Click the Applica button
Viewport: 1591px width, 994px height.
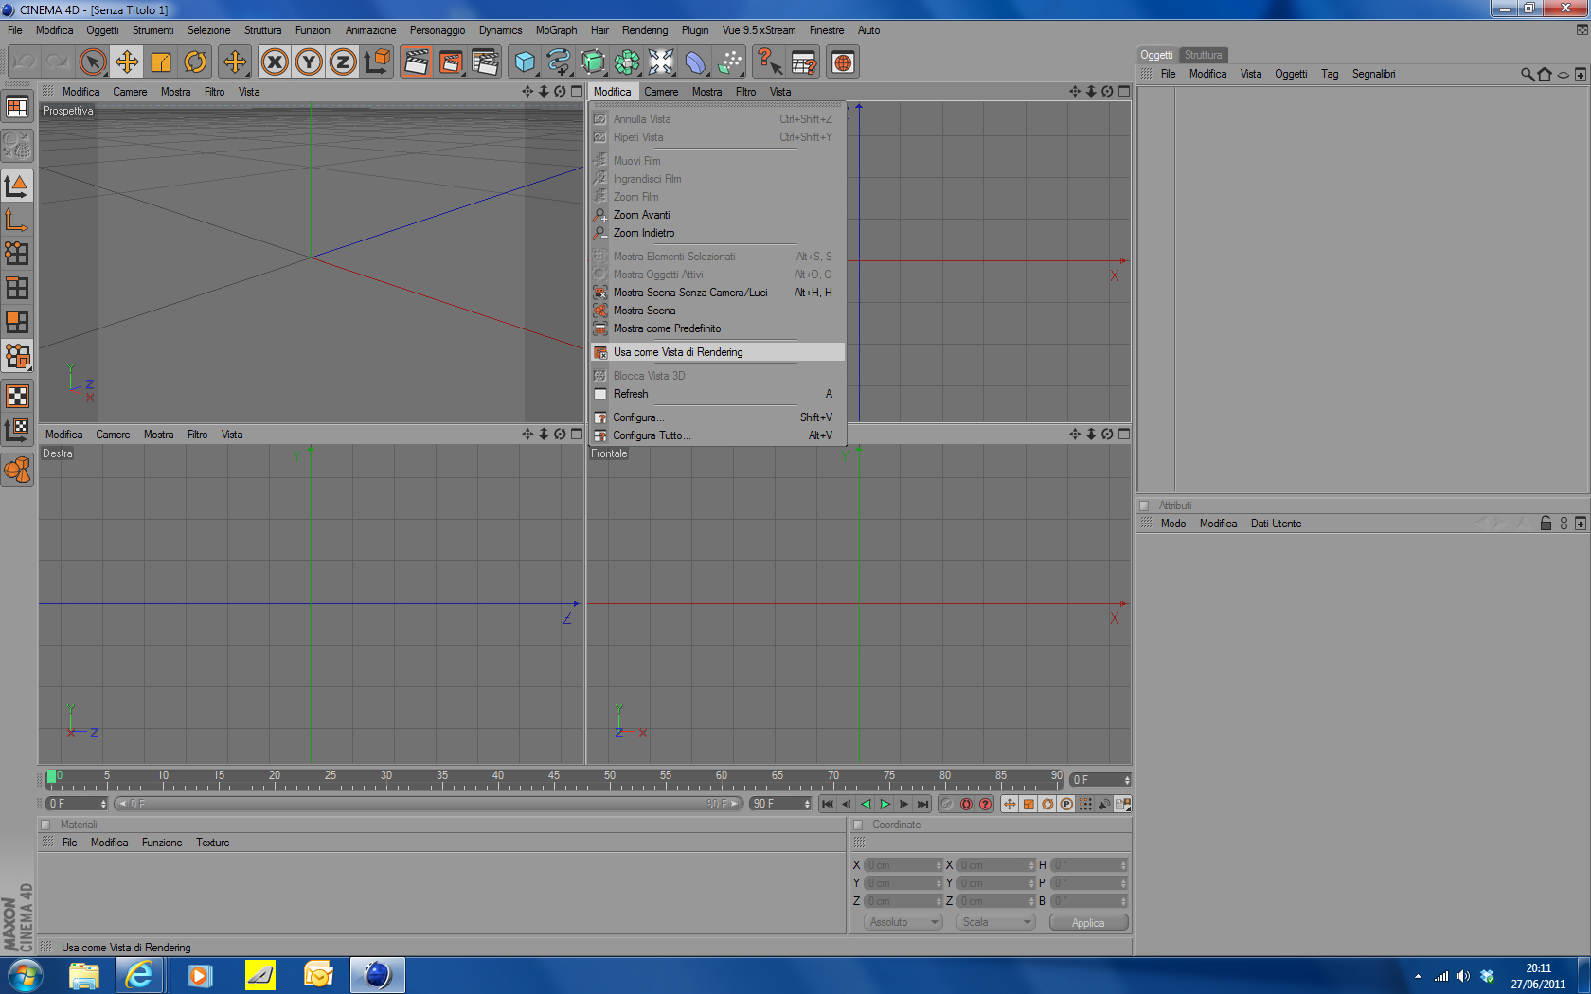click(1088, 922)
